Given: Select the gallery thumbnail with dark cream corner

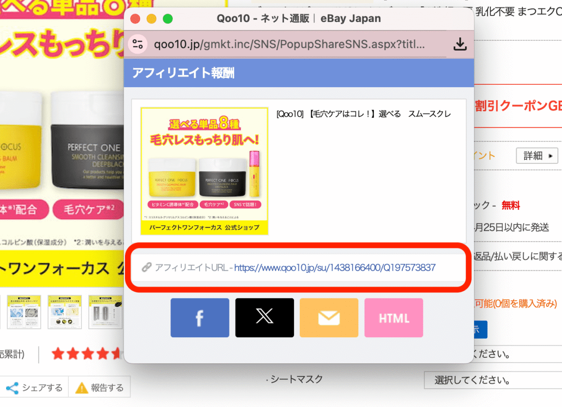Looking at the screenshot, I should 105,312.
